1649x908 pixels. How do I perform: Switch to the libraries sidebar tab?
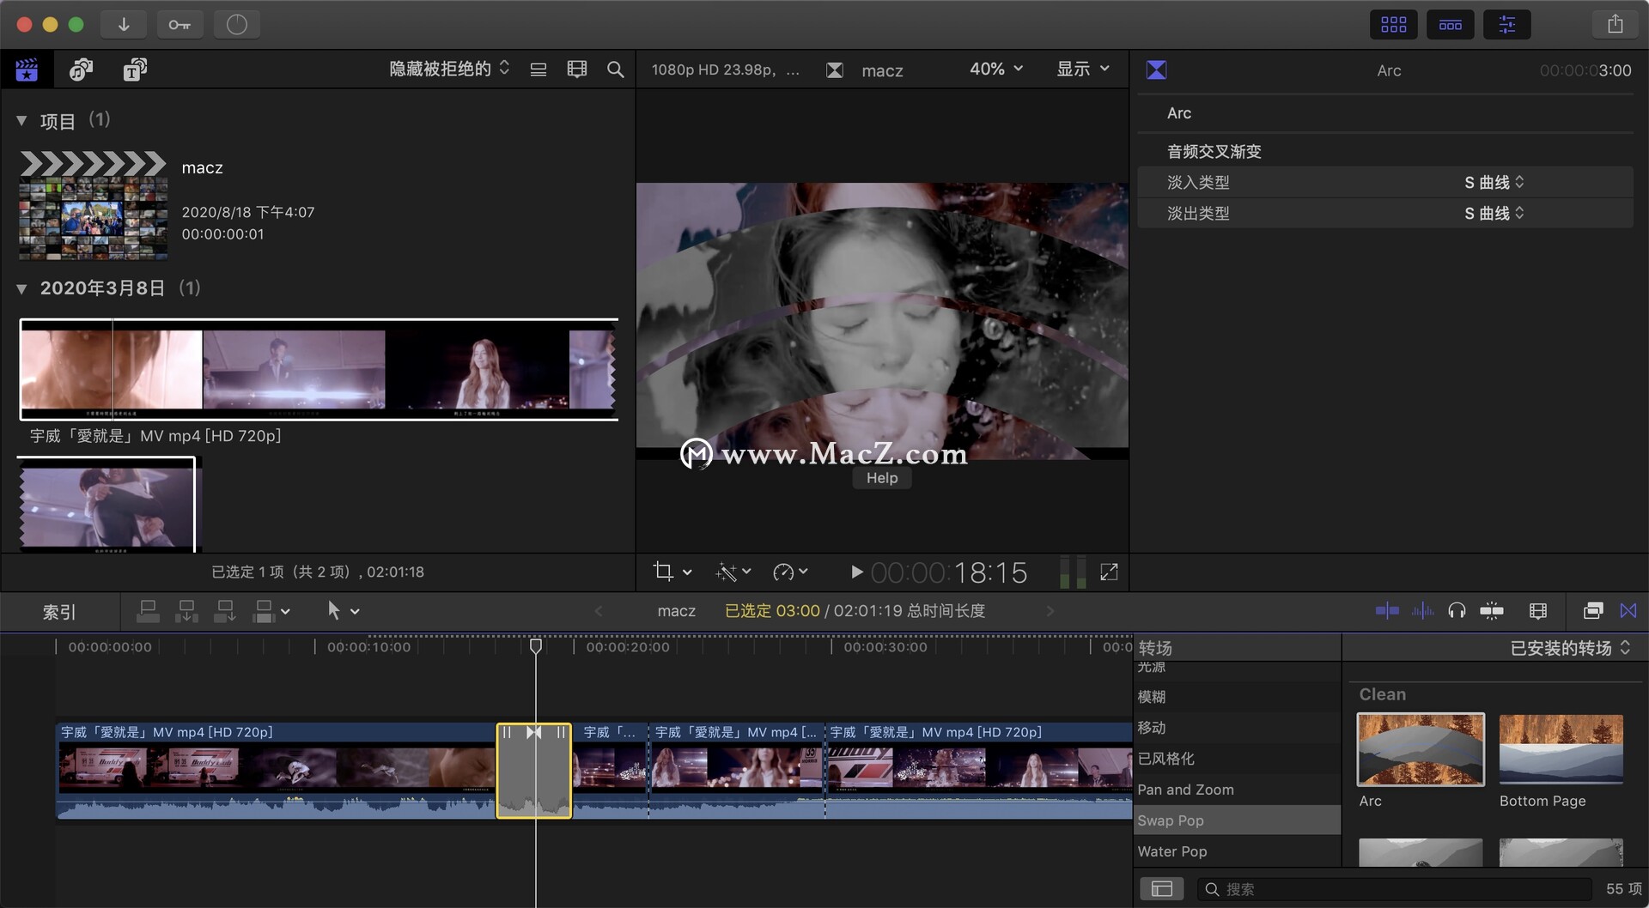click(x=27, y=70)
